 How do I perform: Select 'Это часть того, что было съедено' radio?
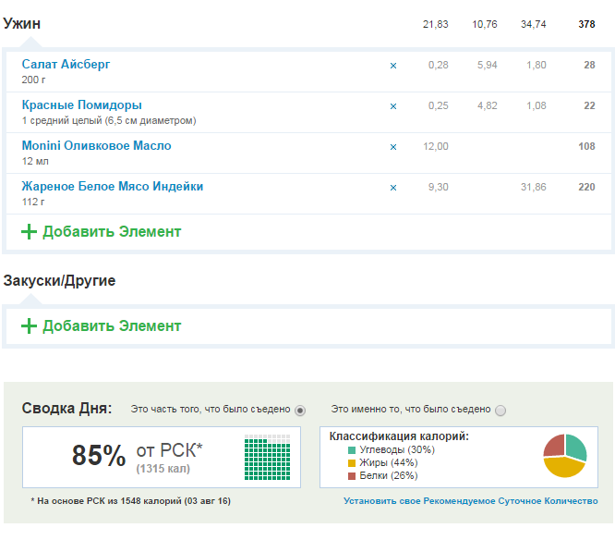[x=299, y=411]
